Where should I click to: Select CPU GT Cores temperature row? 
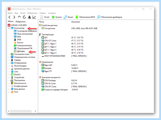click(62, 41)
